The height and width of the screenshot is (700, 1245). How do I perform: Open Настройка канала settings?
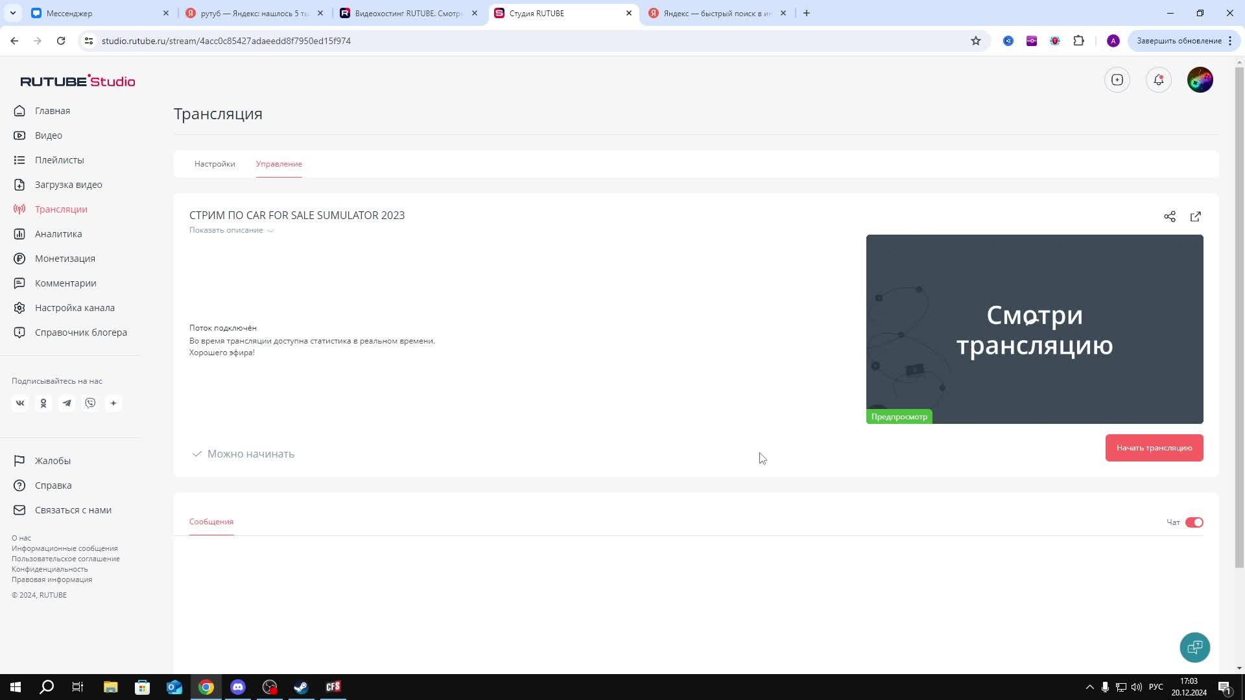pyautogui.click(x=75, y=308)
